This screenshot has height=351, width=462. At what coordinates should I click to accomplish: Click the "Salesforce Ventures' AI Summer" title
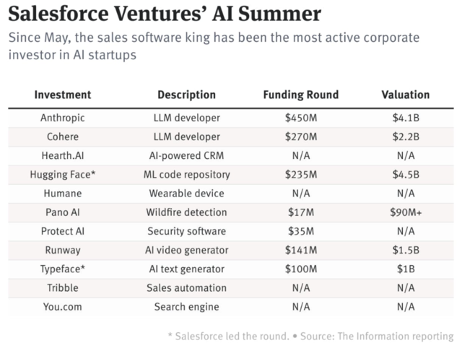coord(165,14)
